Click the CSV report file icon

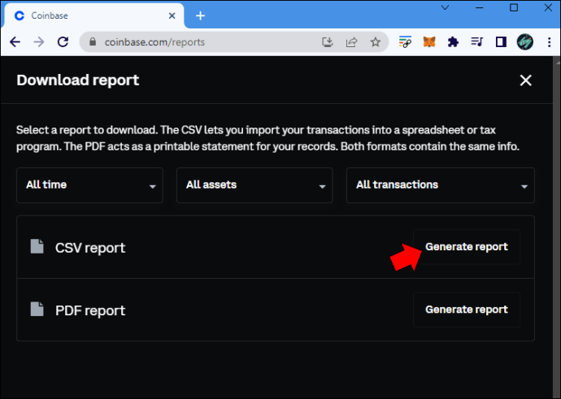click(37, 246)
